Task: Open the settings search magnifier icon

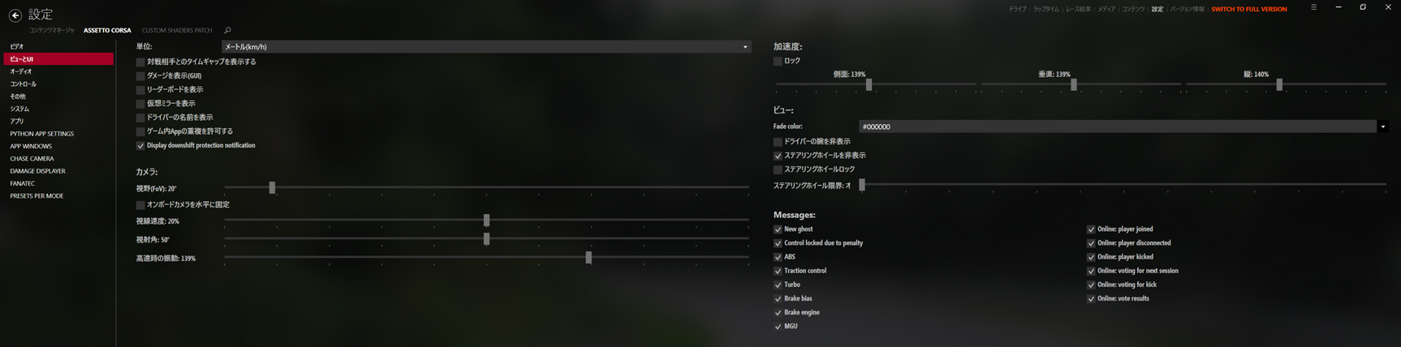Action: click(227, 31)
